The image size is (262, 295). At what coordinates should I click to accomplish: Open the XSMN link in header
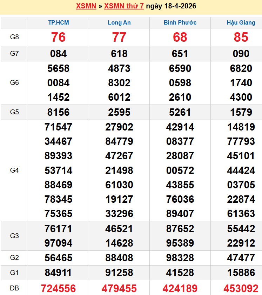86,6
